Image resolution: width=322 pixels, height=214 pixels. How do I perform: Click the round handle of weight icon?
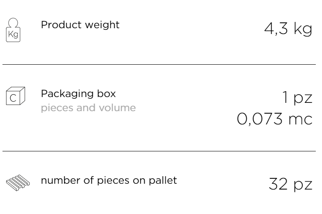pyautogui.click(x=13, y=22)
